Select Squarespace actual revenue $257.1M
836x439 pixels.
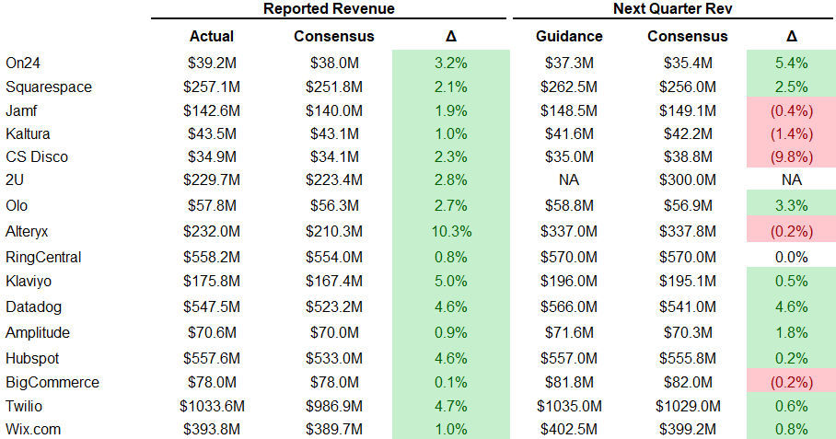[x=212, y=87]
